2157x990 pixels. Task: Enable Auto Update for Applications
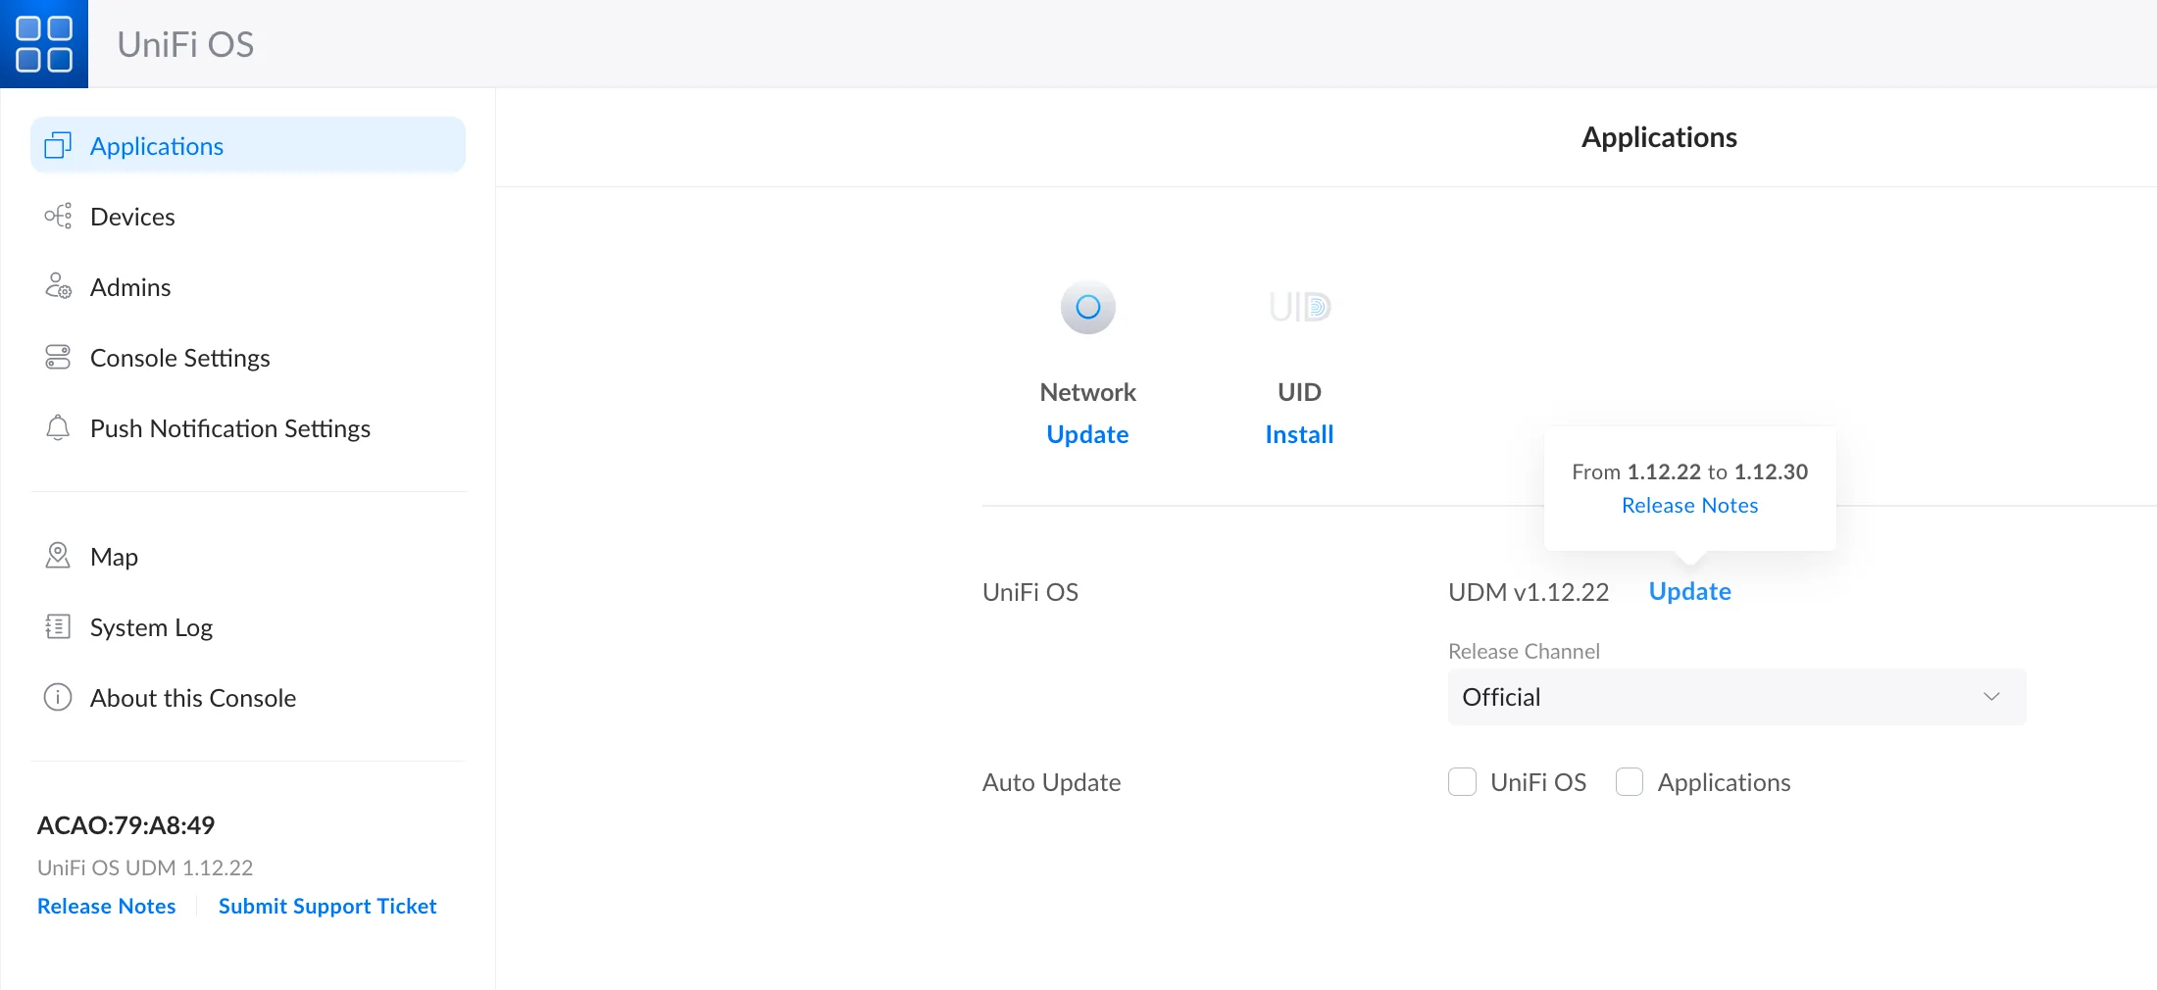pos(1630,782)
